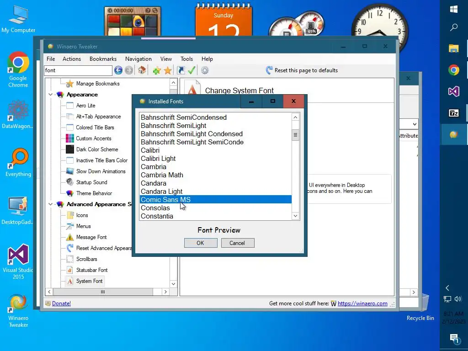Click the Back navigation arrow in toolbar
Screen dimensions: 468x351
click(118, 70)
